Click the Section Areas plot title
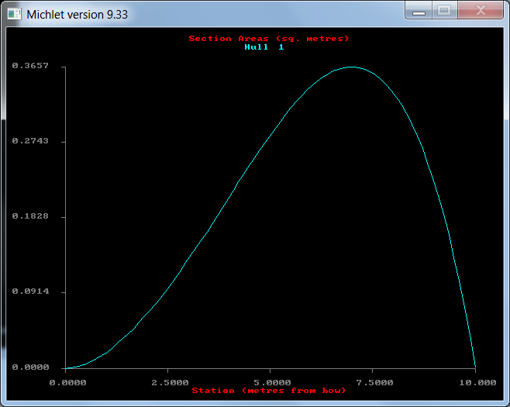510x407 pixels. 269,39
